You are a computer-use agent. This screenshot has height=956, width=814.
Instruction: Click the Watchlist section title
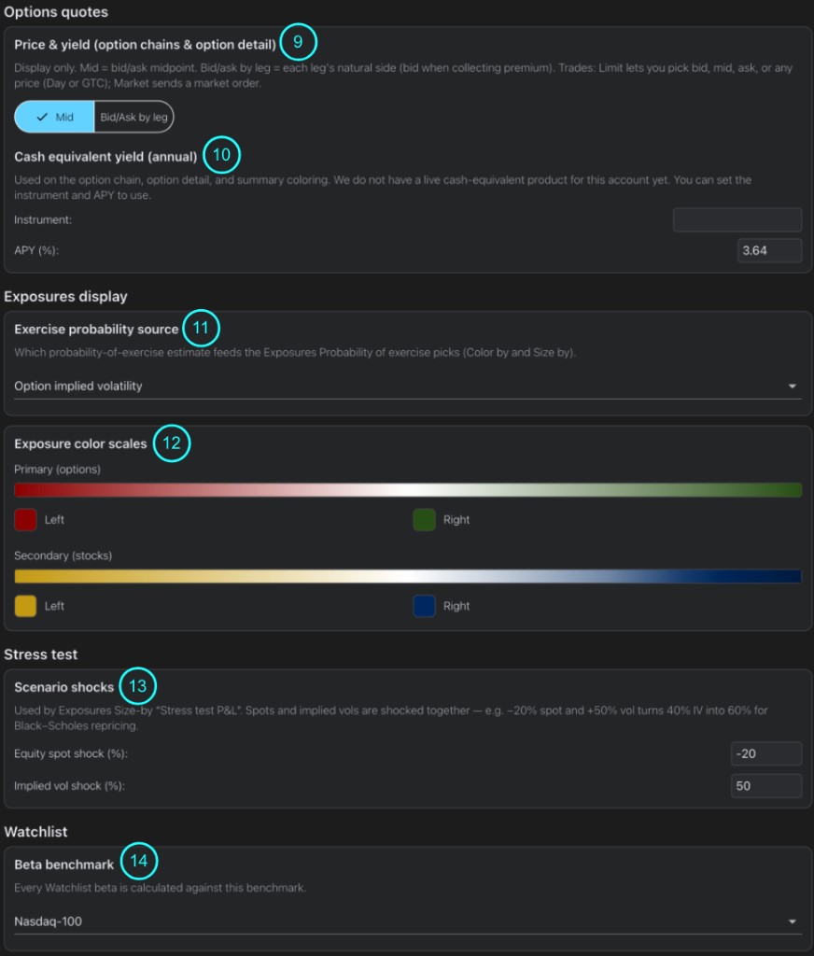tap(36, 832)
